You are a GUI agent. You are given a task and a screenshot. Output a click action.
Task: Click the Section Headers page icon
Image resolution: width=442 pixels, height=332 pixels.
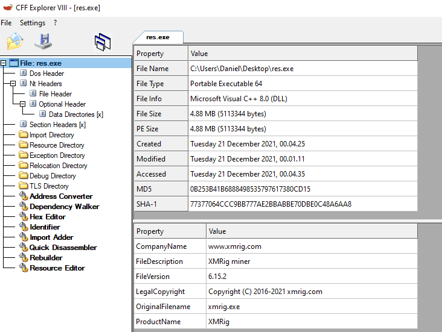coord(24,124)
